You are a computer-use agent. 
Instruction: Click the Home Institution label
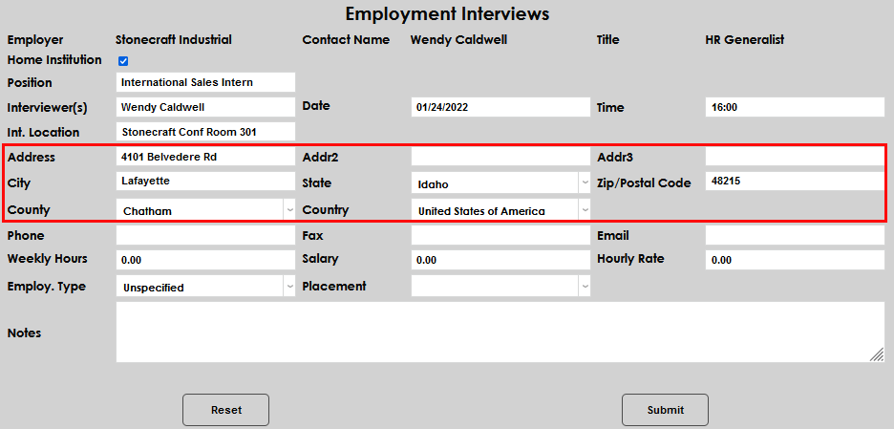click(54, 60)
